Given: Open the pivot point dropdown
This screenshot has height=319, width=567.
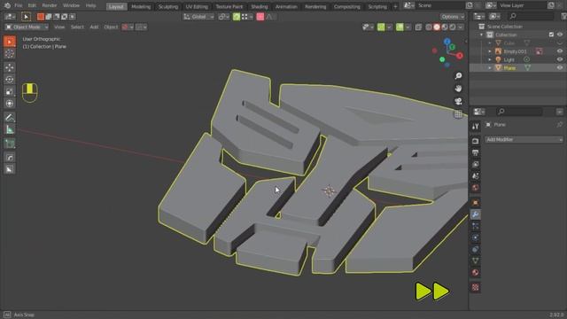Looking at the screenshot, I should point(223,17).
